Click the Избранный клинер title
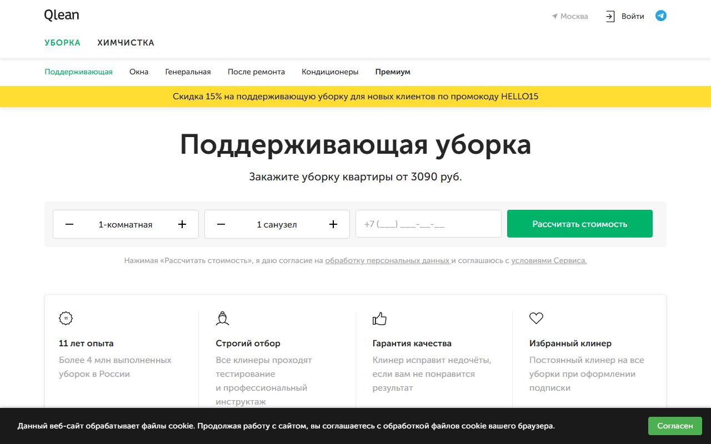Viewport: 711px width, 444px height. tap(570, 344)
